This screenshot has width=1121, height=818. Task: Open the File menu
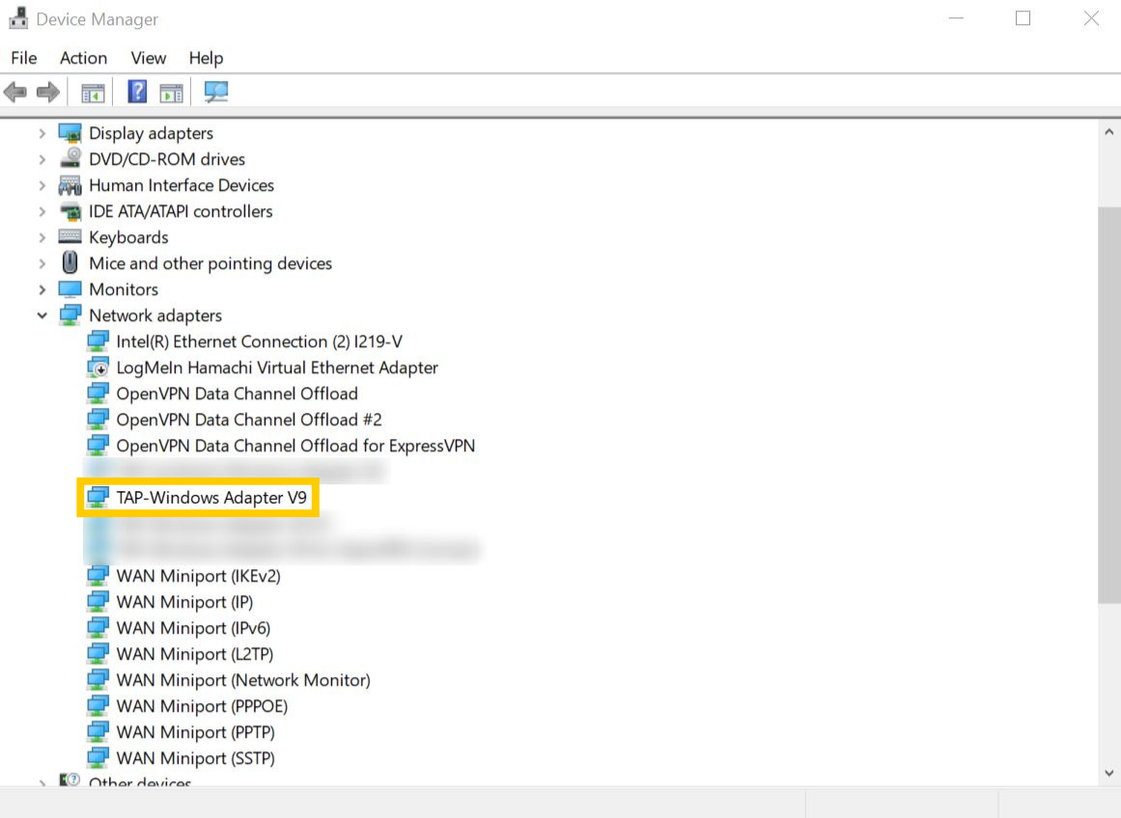tap(23, 58)
